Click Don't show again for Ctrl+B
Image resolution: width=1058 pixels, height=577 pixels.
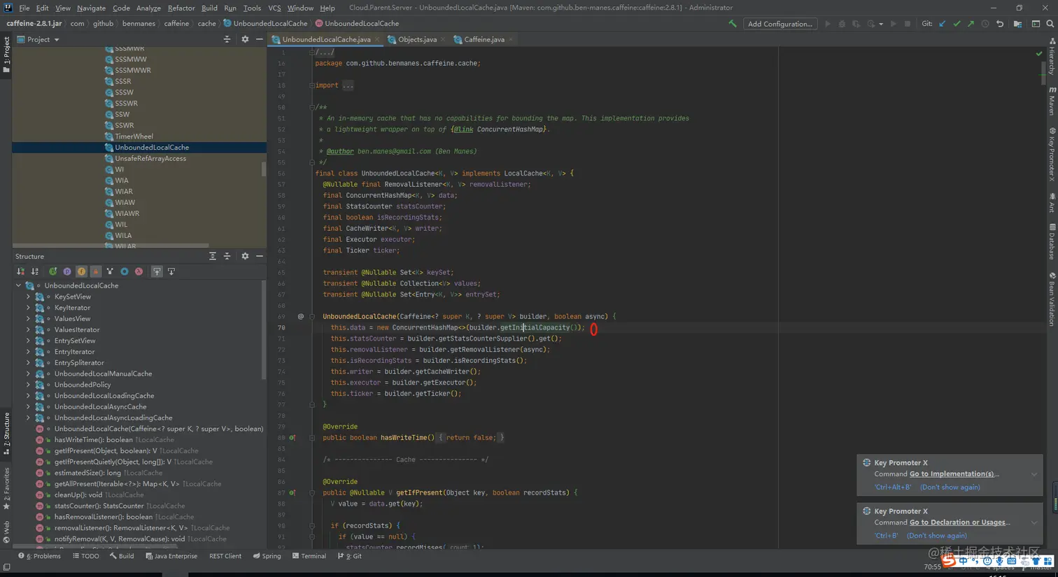point(936,536)
